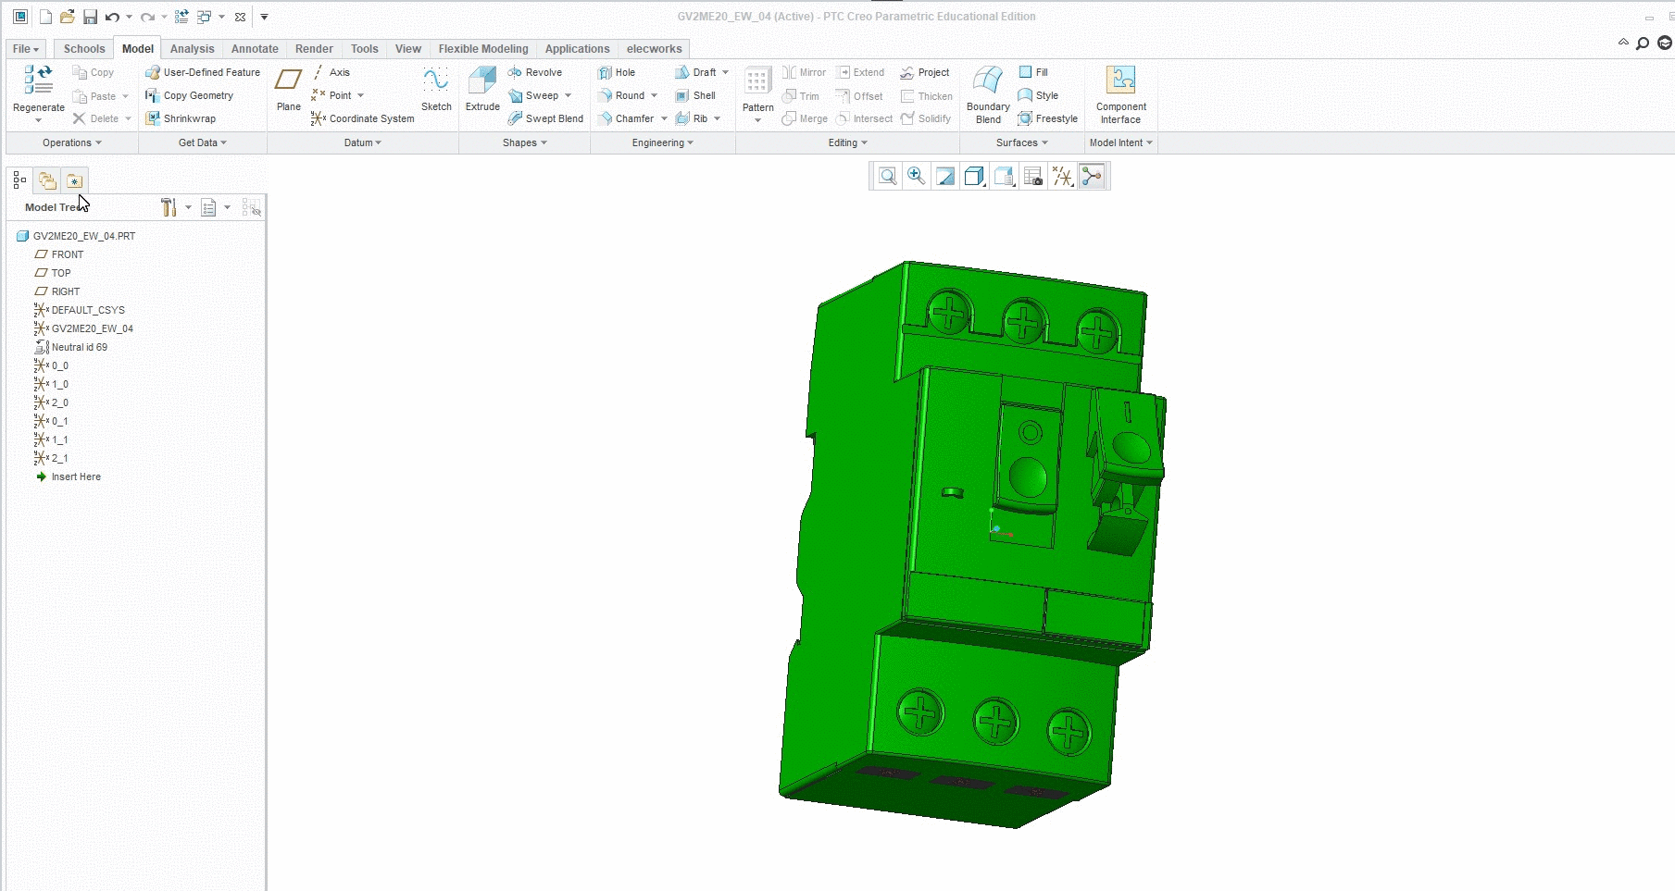
Task: Open Customize Quick Access Toolbar dropdown
Action: click(x=264, y=17)
